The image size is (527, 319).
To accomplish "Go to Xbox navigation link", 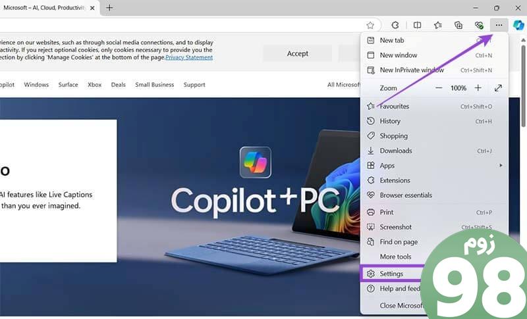I will click(94, 85).
